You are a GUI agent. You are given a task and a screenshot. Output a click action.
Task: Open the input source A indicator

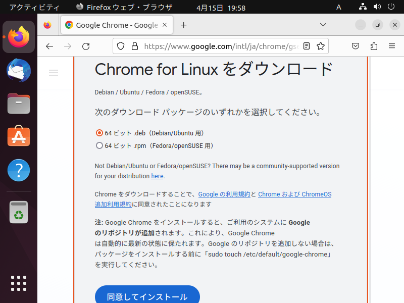339,7
